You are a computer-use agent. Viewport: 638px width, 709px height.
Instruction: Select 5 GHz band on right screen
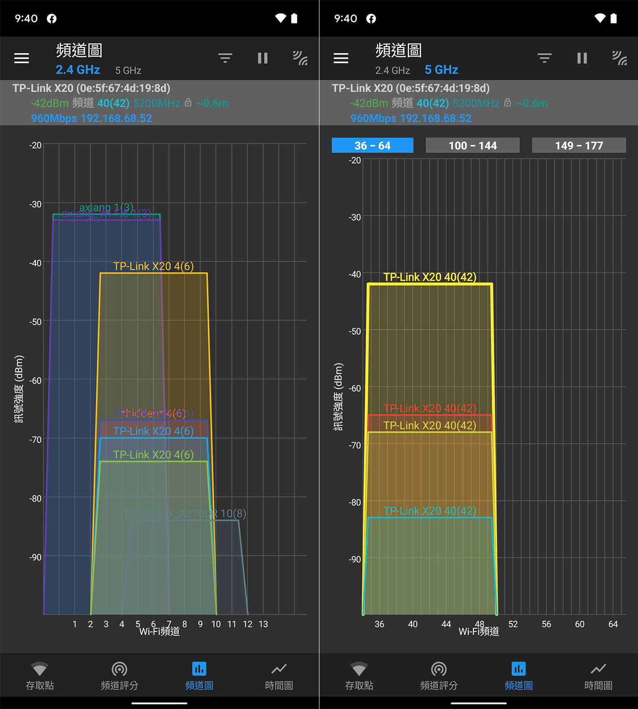coord(441,70)
